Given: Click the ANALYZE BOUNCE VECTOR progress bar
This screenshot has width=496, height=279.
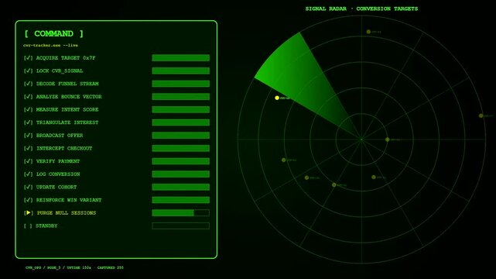Looking at the screenshot, I should [180, 97].
